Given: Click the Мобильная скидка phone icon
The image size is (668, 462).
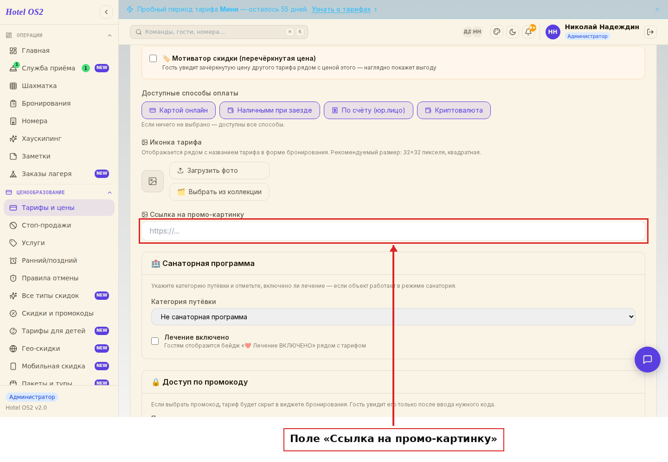Looking at the screenshot, I should (x=13, y=366).
